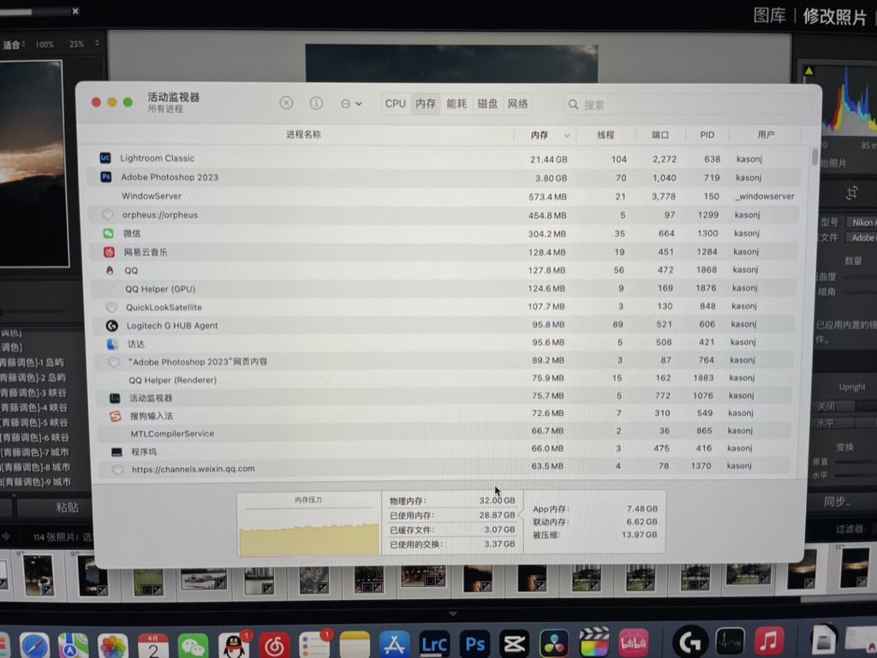
Task: Launch Final Cut Pro from the Dock
Action: [594, 643]
